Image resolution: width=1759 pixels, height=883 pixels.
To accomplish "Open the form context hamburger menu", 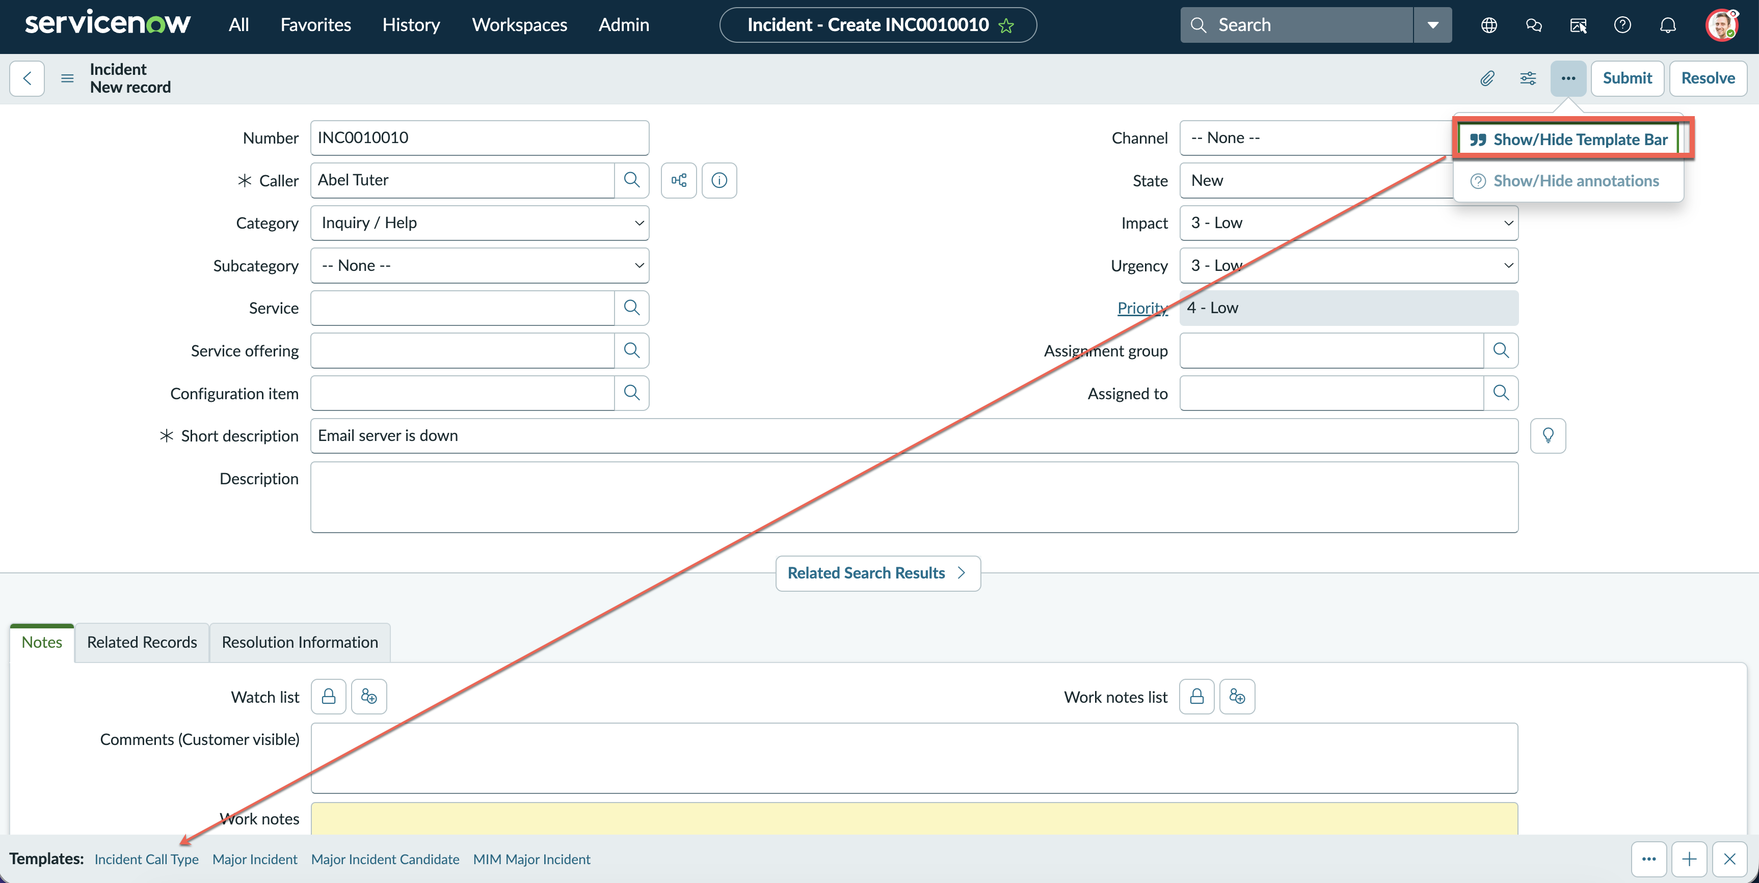I will pyautogui.click(x=67, y=78).
